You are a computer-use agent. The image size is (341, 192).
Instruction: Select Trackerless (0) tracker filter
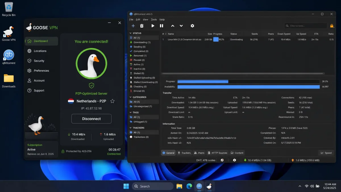(144, 137)
